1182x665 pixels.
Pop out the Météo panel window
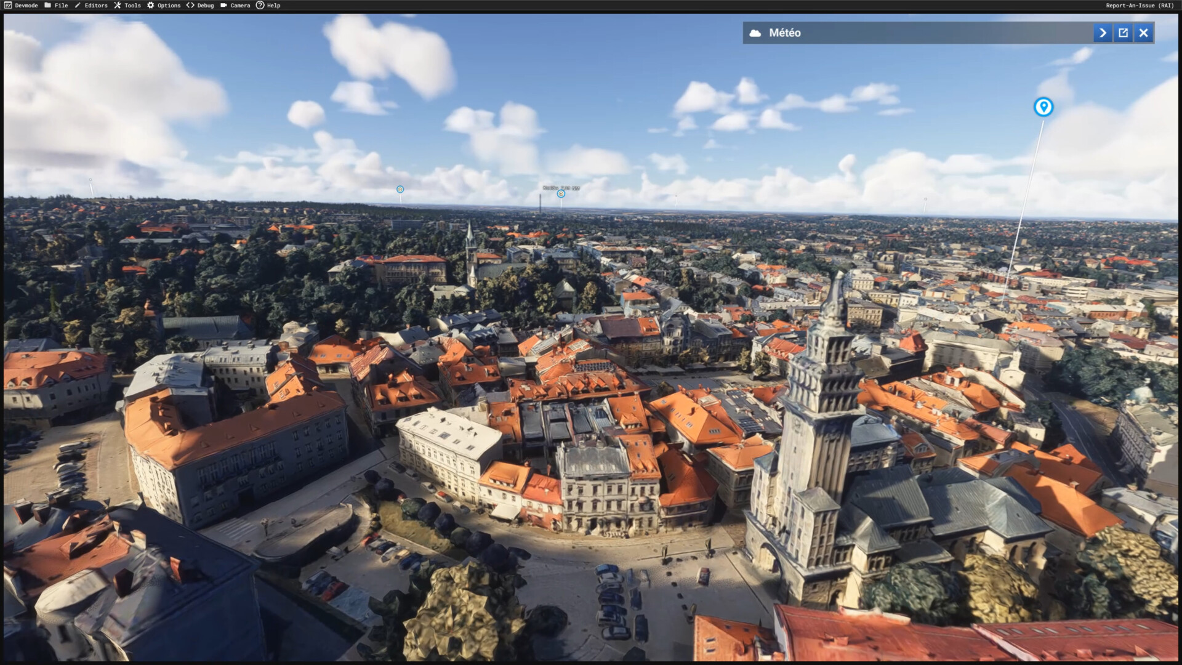pyautogui.click(x=1123, y=33)
